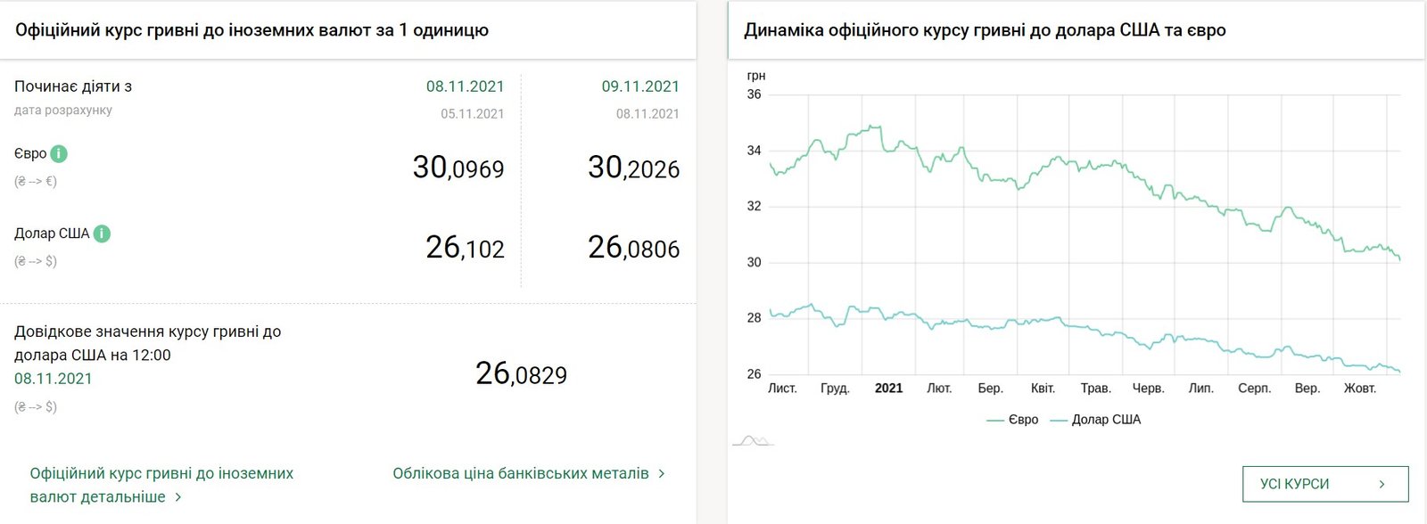1427x524 pixels.
Task: Open the Долар США info icon tooltip
Action: [x=101, y=233]
